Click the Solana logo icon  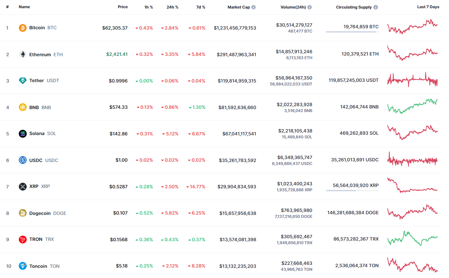23,134
